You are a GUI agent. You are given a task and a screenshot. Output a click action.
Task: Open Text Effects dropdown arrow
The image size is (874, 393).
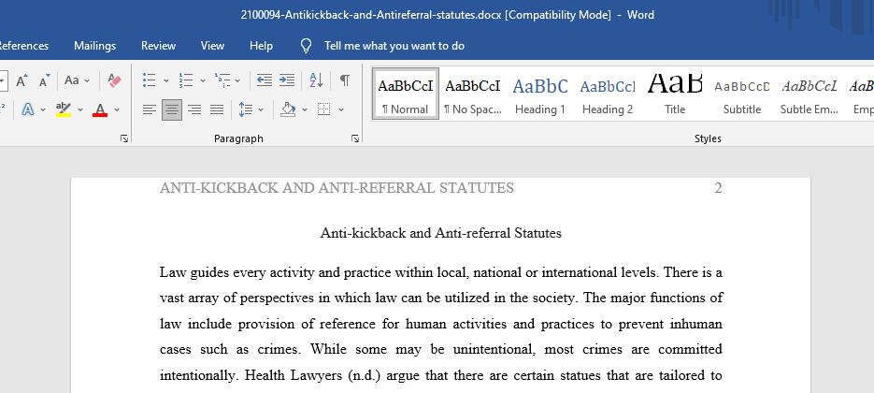coord(43,110)
